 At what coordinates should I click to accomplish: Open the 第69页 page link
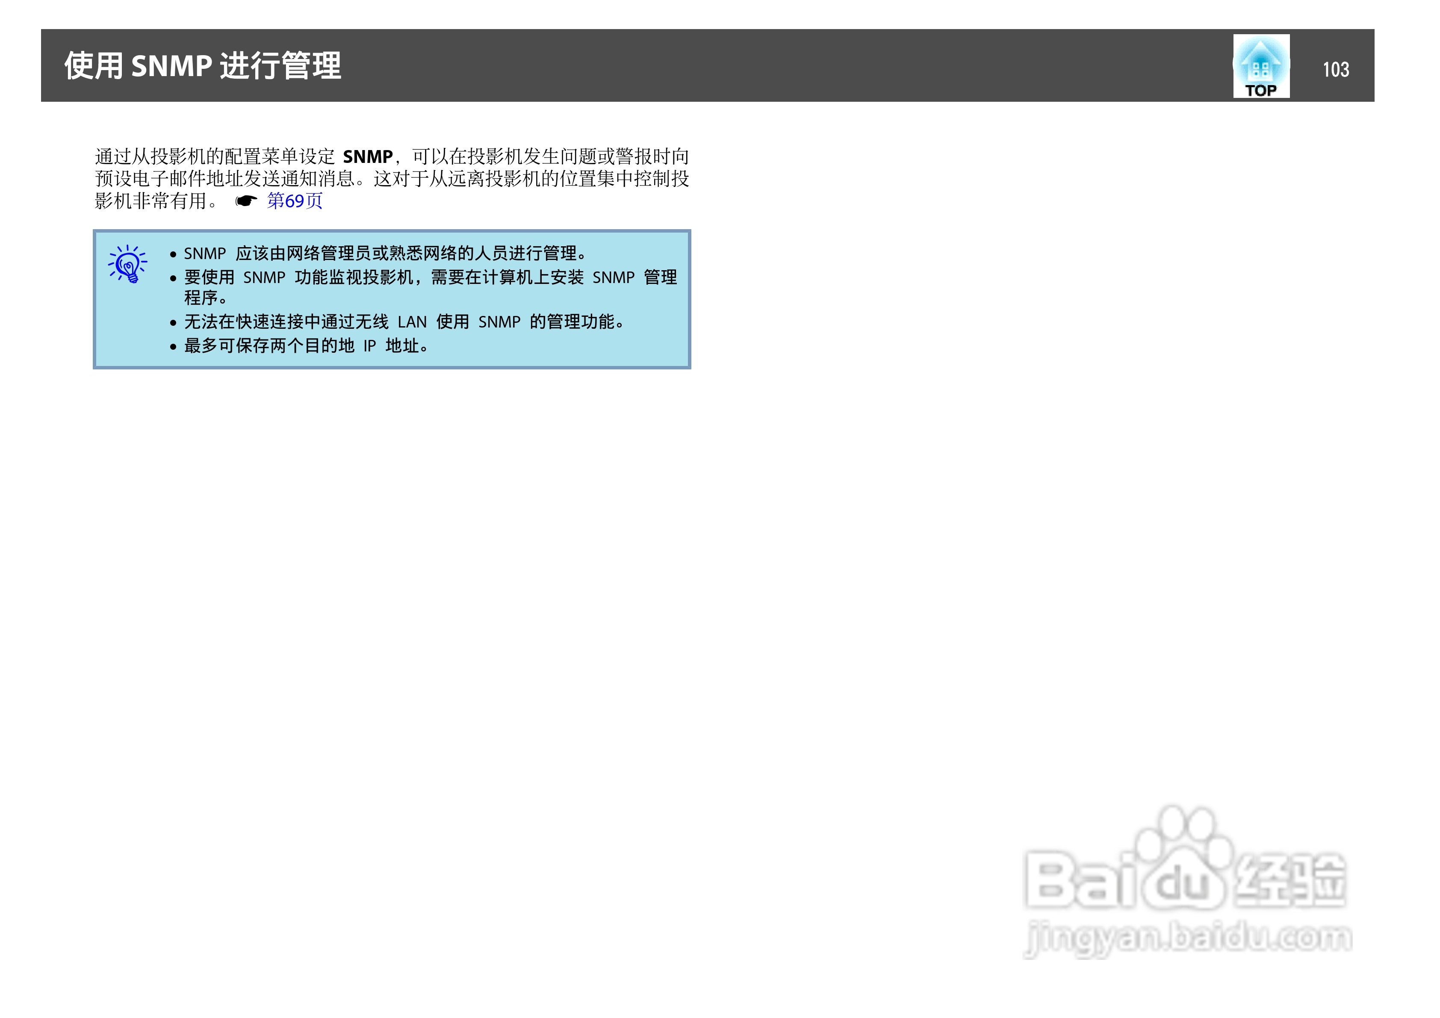[294, 201]
